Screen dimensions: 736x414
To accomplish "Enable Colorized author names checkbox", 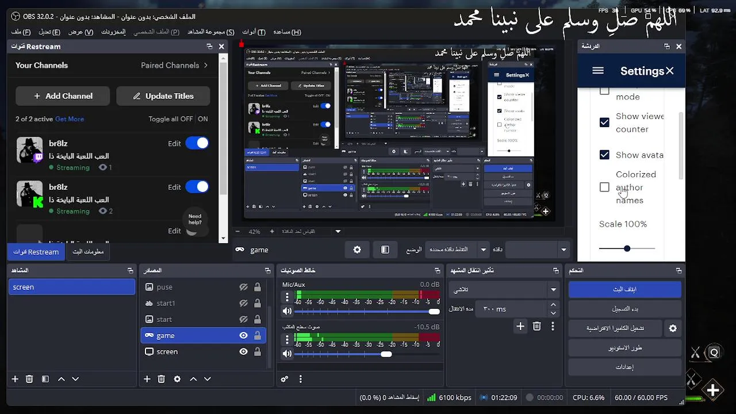I will click(604, 187).
